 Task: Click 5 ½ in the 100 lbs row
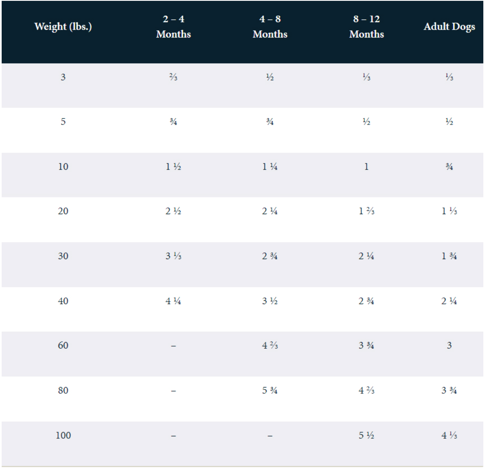(366, 435)
